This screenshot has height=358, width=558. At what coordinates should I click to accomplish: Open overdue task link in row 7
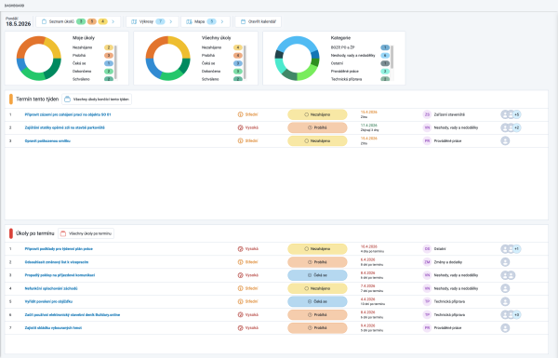point(53,327)
